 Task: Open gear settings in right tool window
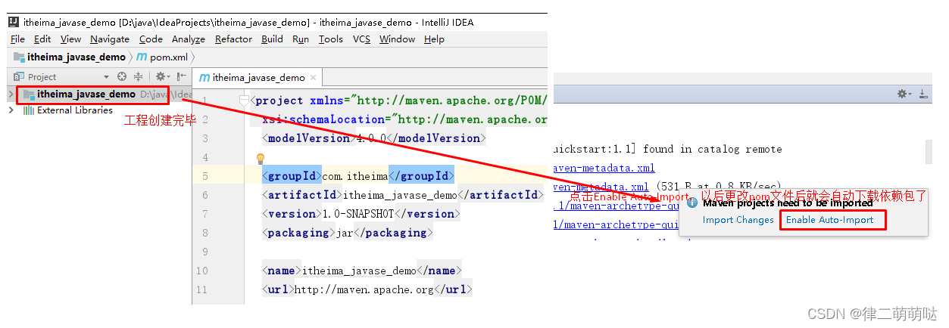[x=904, y=94]
